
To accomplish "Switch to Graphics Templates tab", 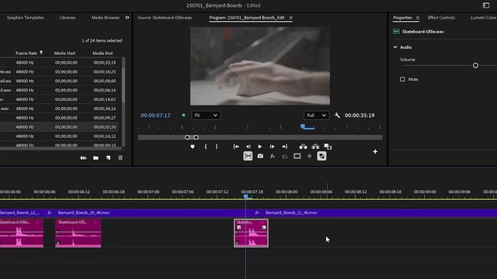I will click(x=26, y=18).
